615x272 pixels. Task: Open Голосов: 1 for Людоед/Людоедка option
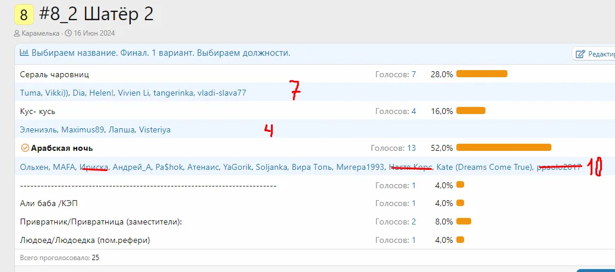(395, 241)
